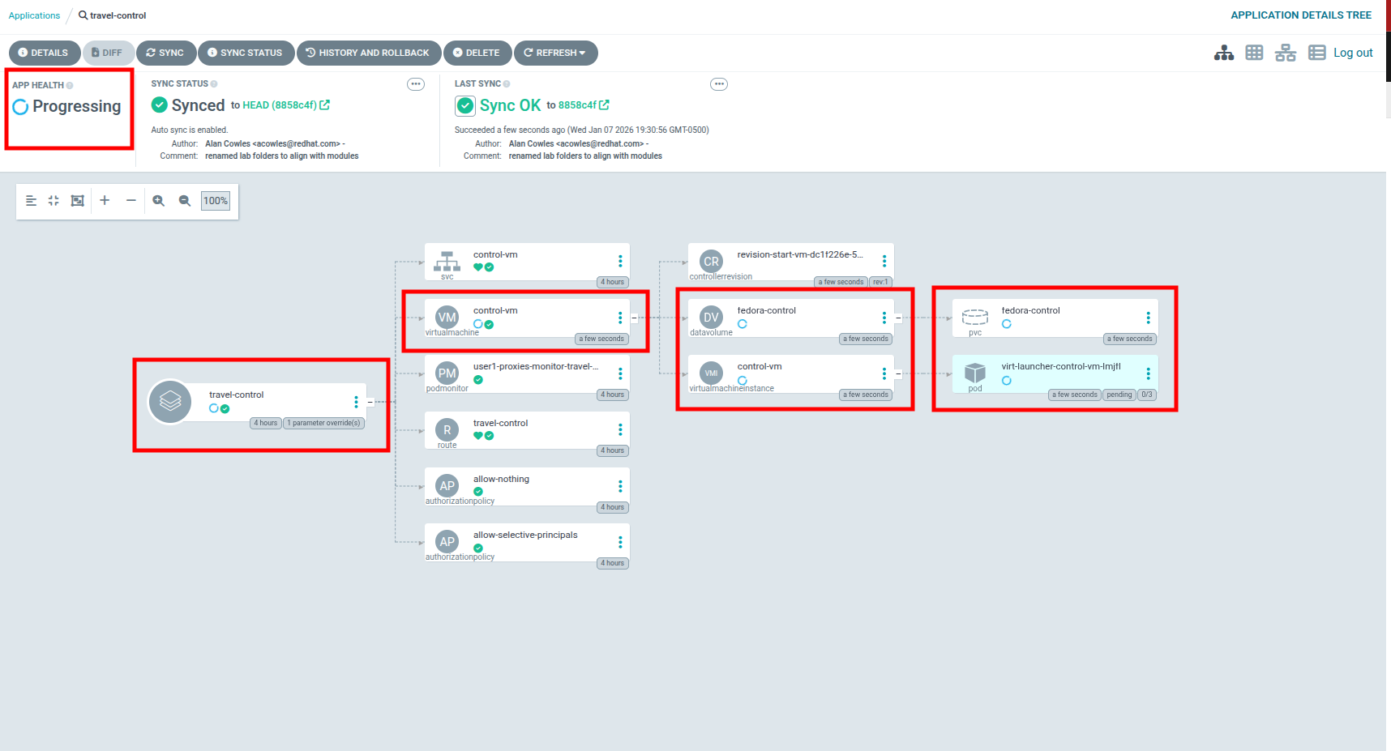Open kebab menu for virt-launcher pod

(x=1148, y=373)
